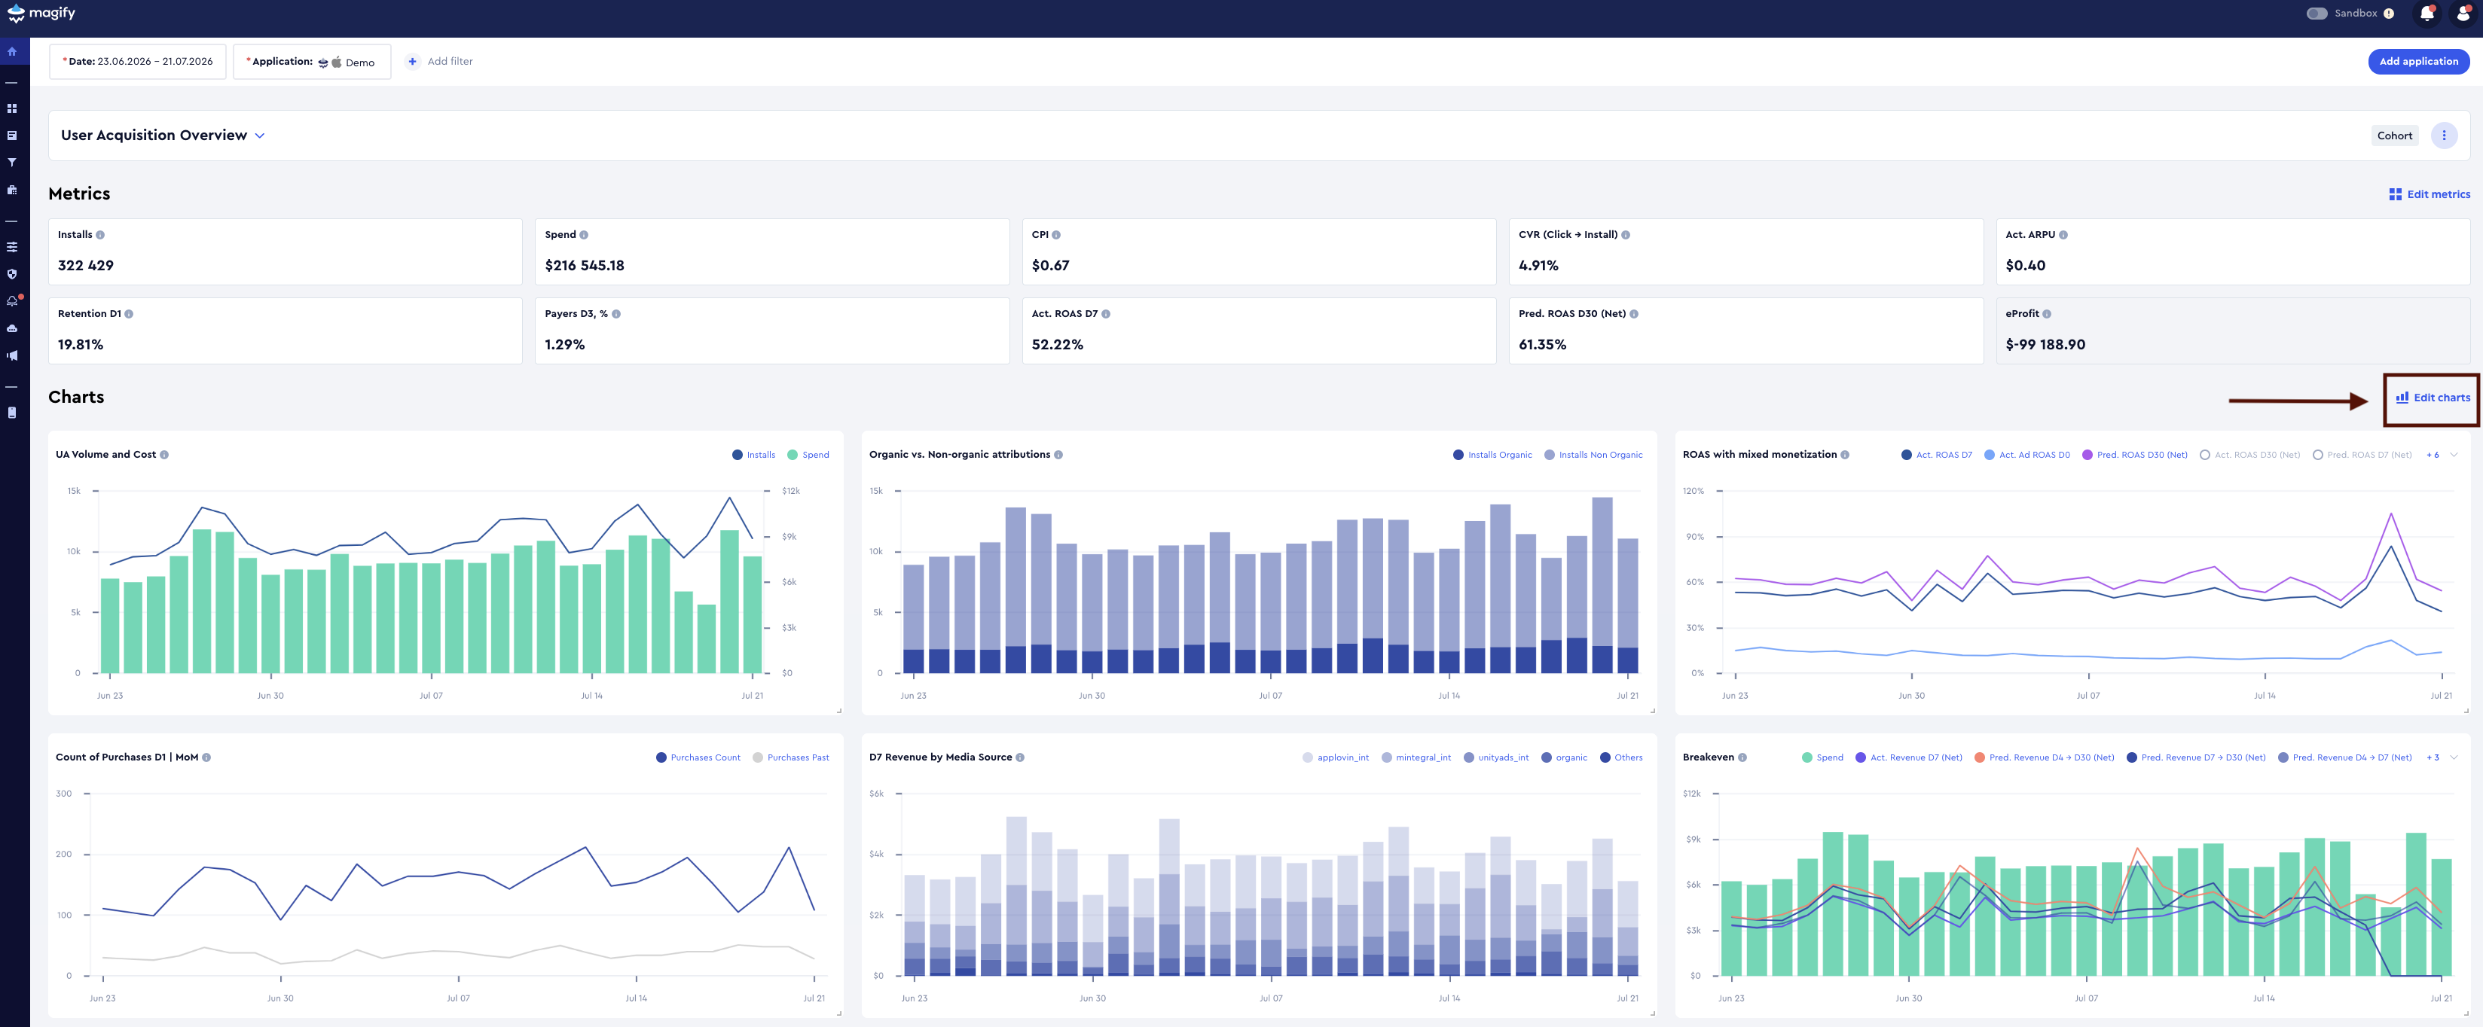The width and height of the screenshot is (2483, 1027).
Task: Click Edit metrics link
Action: click(x=2429, y=194)
